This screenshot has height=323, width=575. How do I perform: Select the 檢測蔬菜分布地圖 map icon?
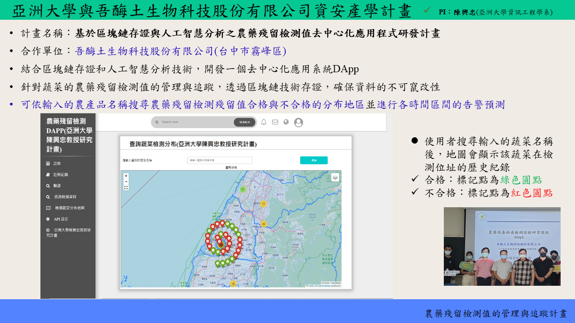48,207
